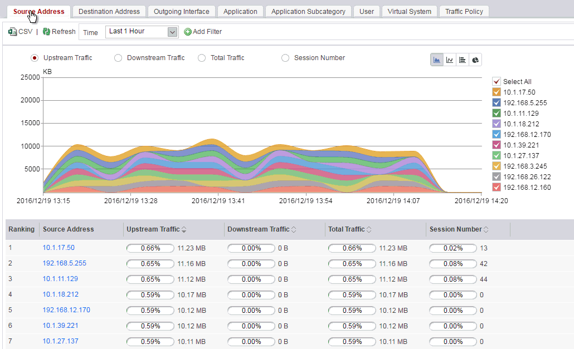Screen dimensions: 574x349
Task: Switch to area chart view
Action: tap(437, 60)
